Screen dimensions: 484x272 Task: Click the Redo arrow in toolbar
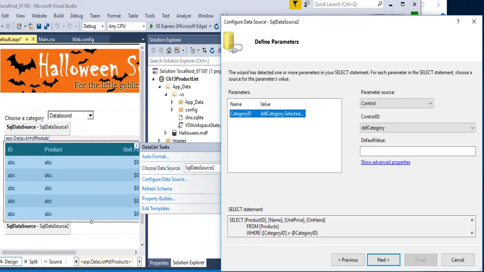coord(70,26)
